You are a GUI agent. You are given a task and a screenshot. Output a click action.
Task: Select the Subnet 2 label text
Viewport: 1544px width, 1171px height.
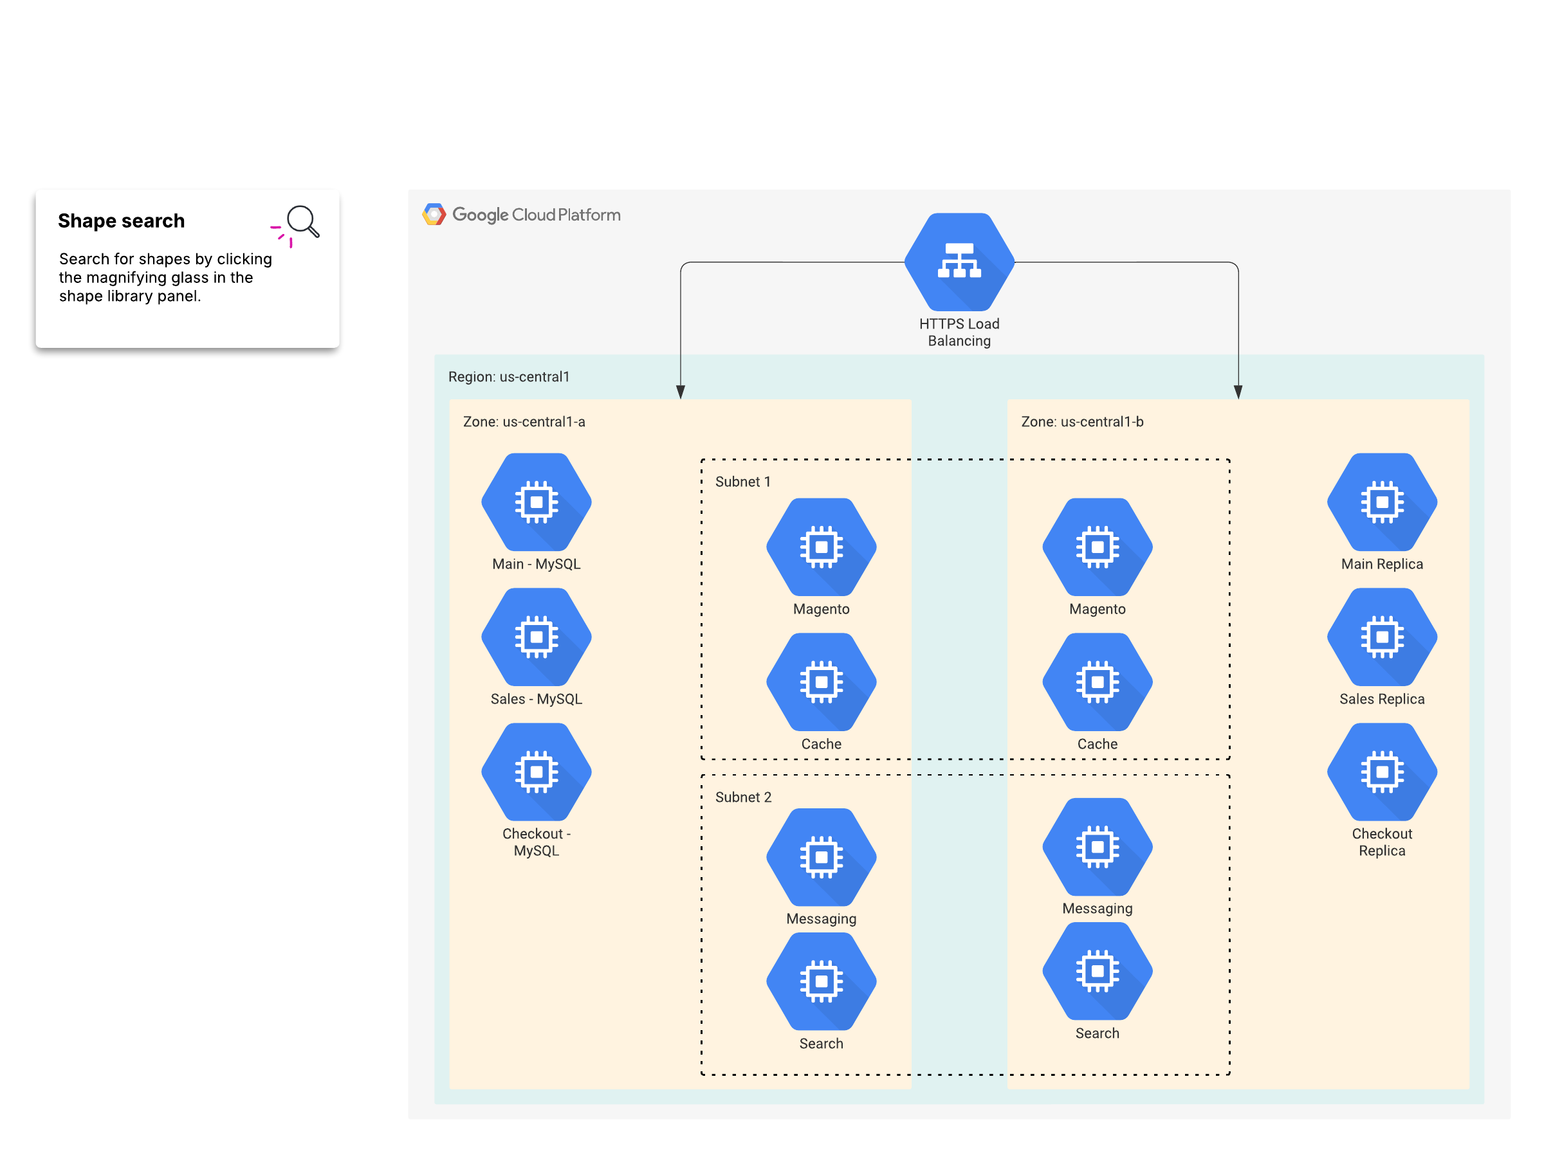[742, 797]
